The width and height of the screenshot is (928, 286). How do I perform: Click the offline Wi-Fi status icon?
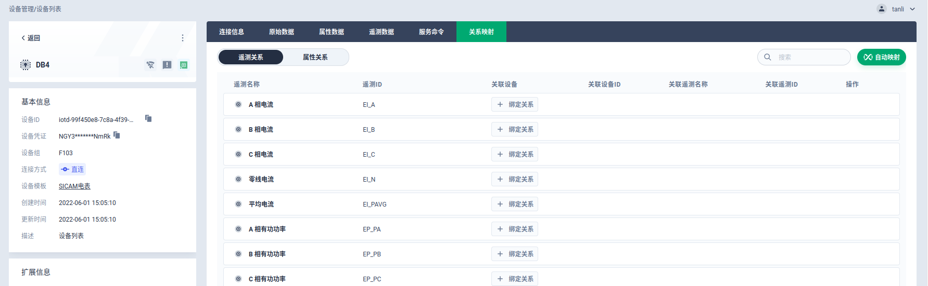(x=150, y=65)
